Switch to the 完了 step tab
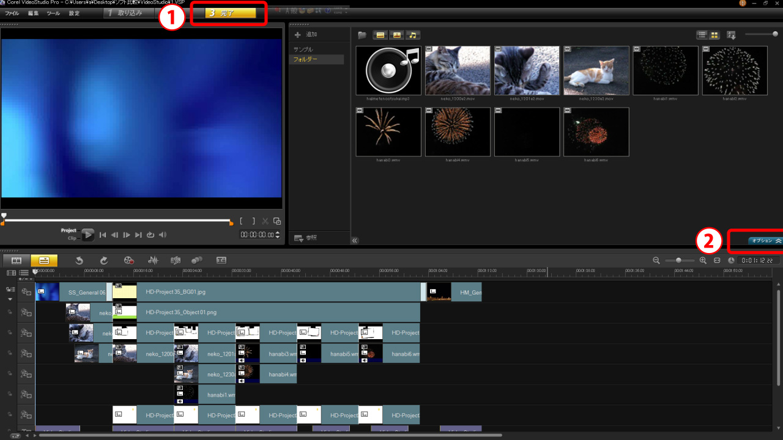The image size is (783, 440). click(229, 13)
